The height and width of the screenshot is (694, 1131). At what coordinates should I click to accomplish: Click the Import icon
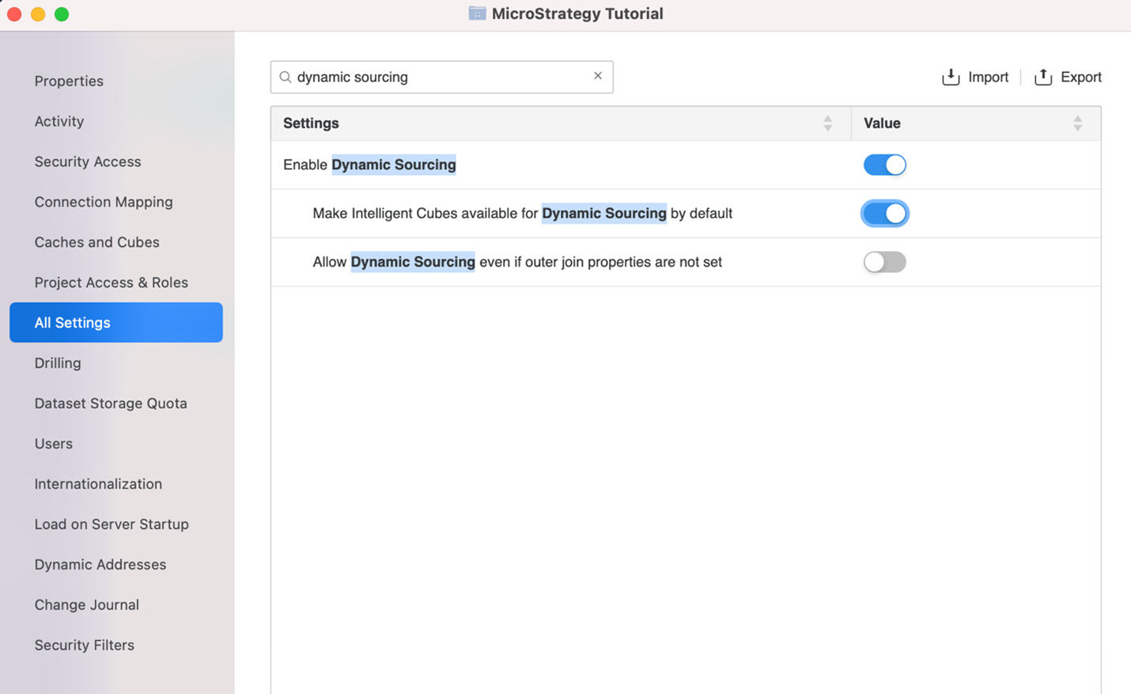point(951,77)
